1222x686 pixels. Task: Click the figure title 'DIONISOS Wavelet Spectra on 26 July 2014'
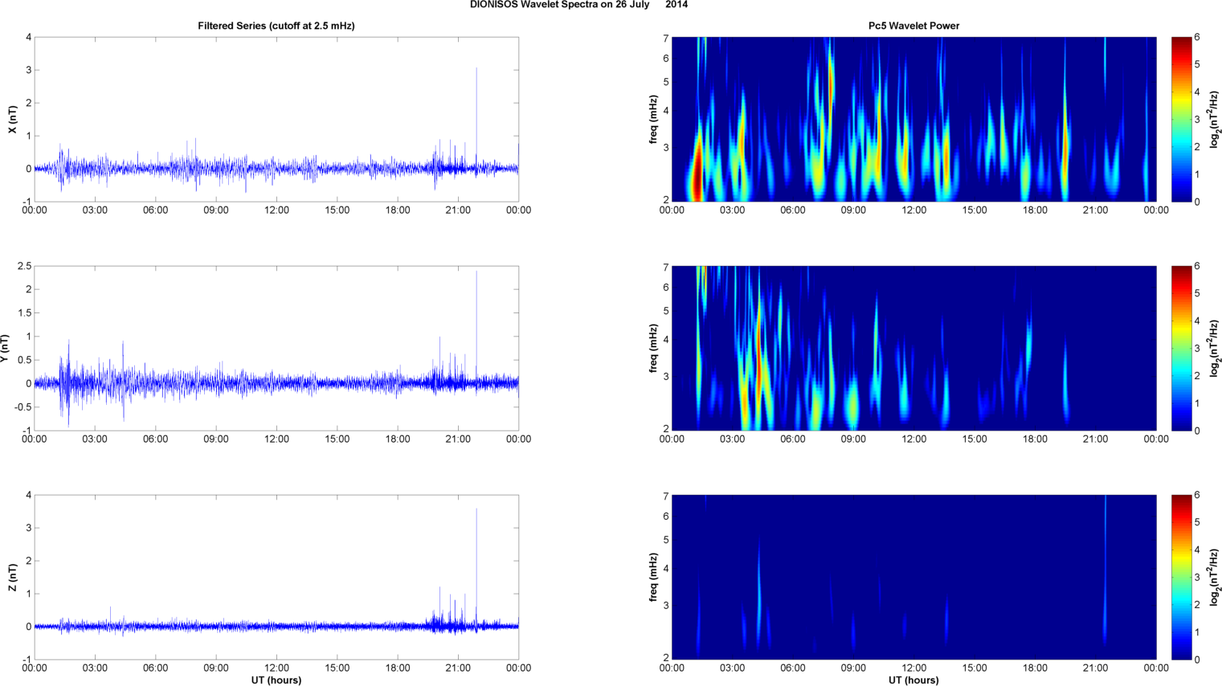point(578,5)
